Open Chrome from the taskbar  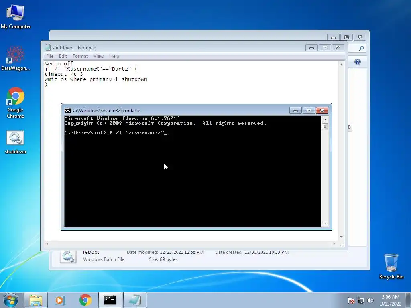click(x=85, y=300)
